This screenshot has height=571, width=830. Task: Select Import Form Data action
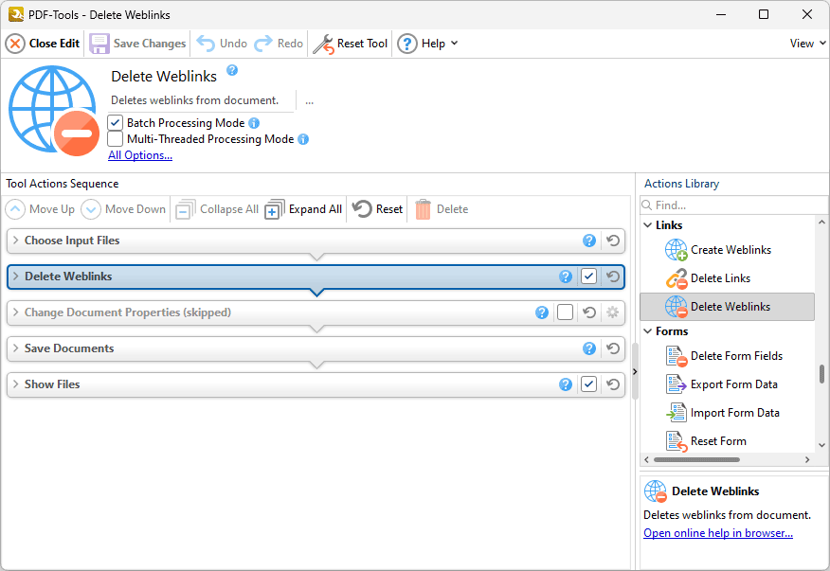pos(727,413)
